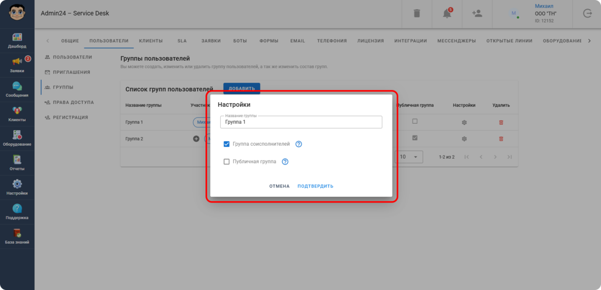Open the Дашборд sidebar icon
Image resolution: width=601 pixels, height=290 pixels.
pyautogui.click(x=17, y=37)
